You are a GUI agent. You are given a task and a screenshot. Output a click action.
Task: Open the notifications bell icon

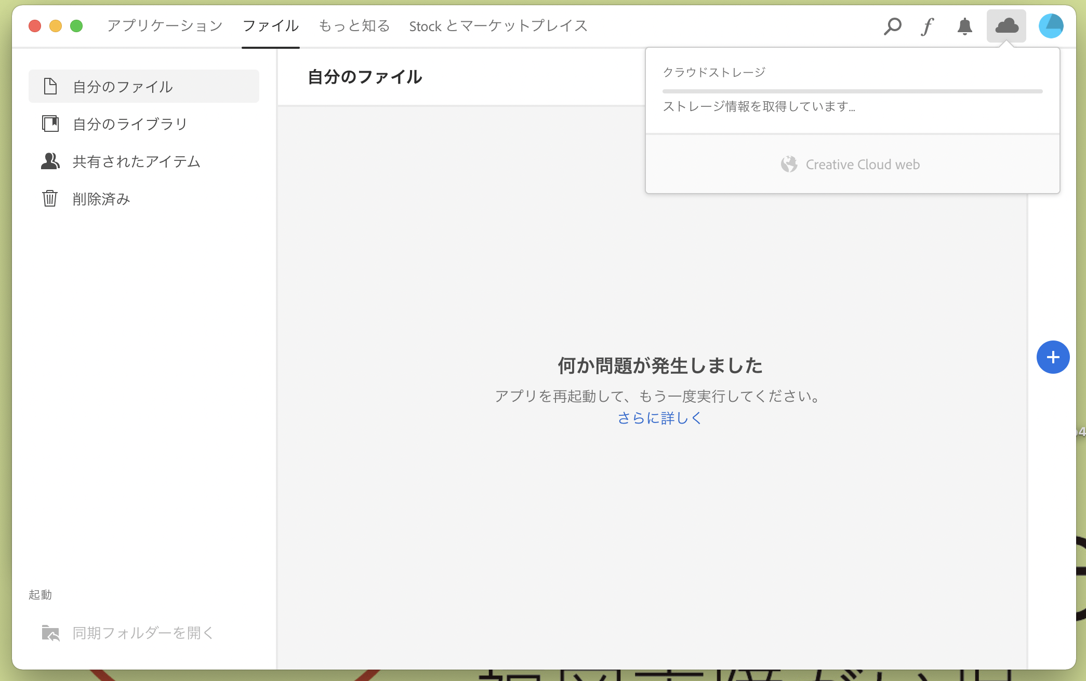coord(964,26)
